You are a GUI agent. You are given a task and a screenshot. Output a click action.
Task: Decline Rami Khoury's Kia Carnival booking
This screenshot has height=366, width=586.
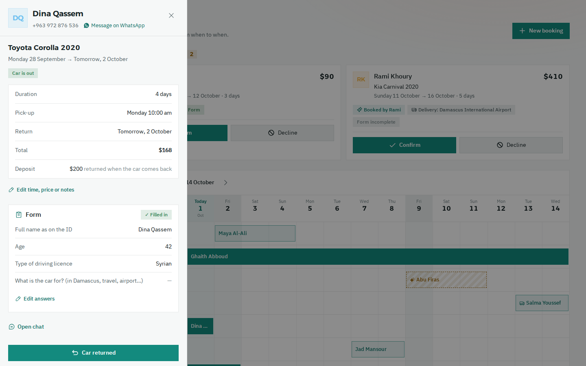[x=511, y=145]
